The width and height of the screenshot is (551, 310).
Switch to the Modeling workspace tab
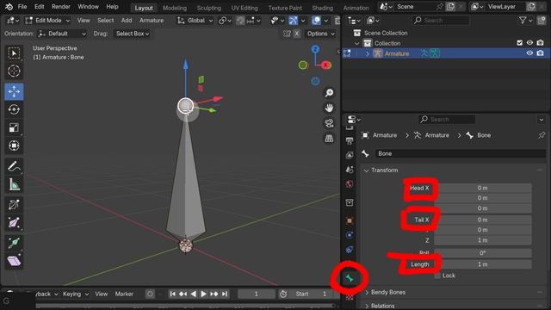pos(175,8)
